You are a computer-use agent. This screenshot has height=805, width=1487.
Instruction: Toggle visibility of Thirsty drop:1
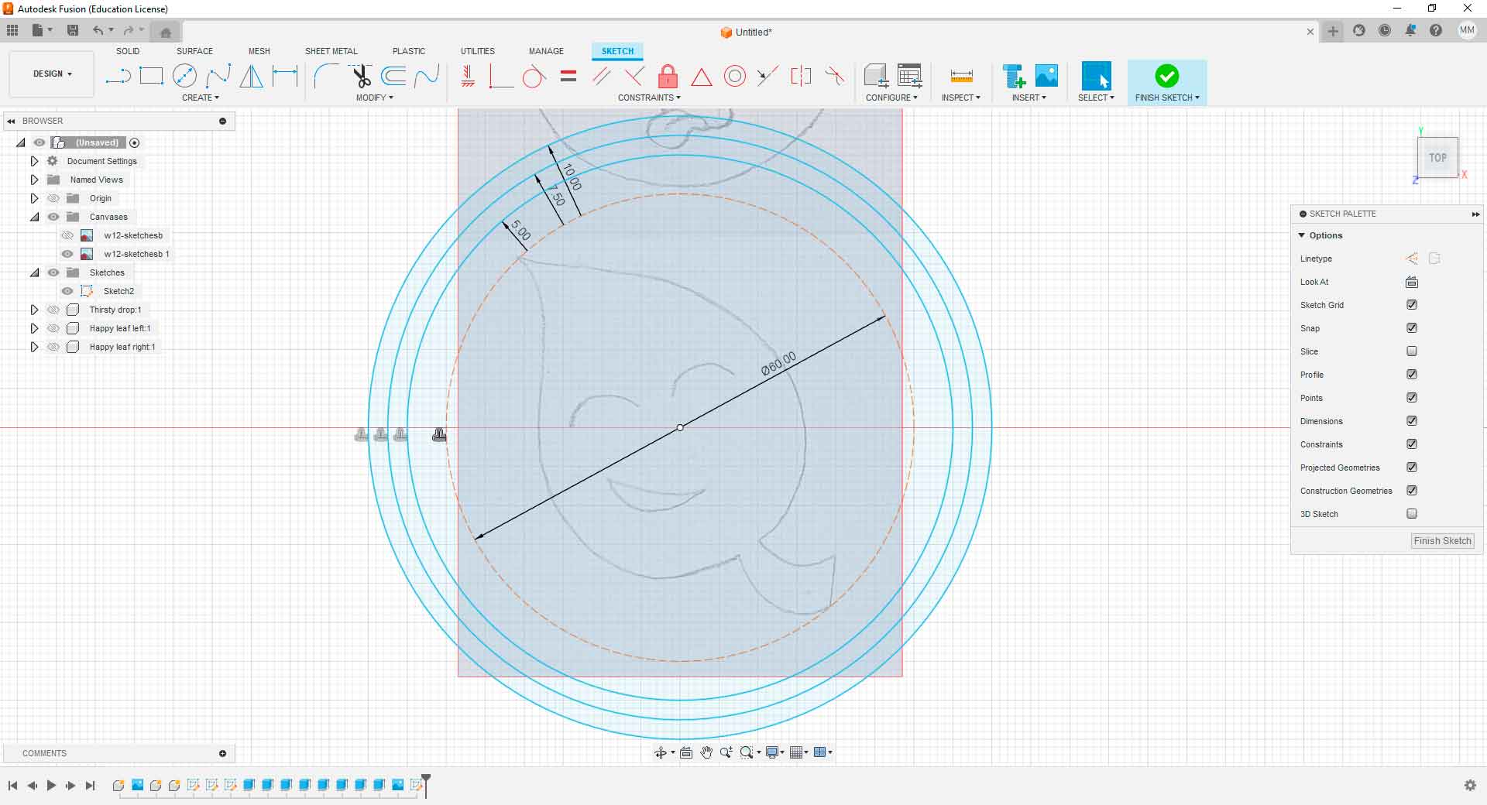pos(53,310)
